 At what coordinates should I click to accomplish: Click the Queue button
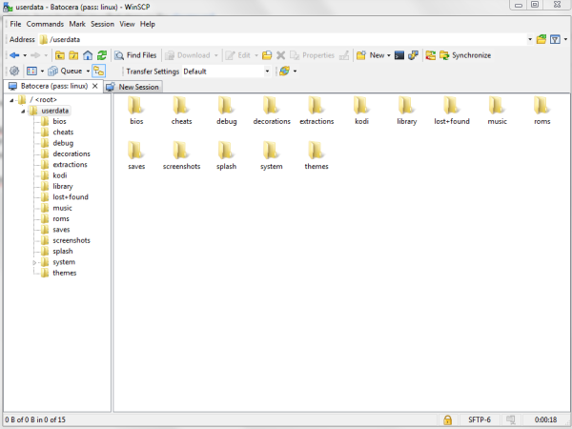(x=65, y=71)
